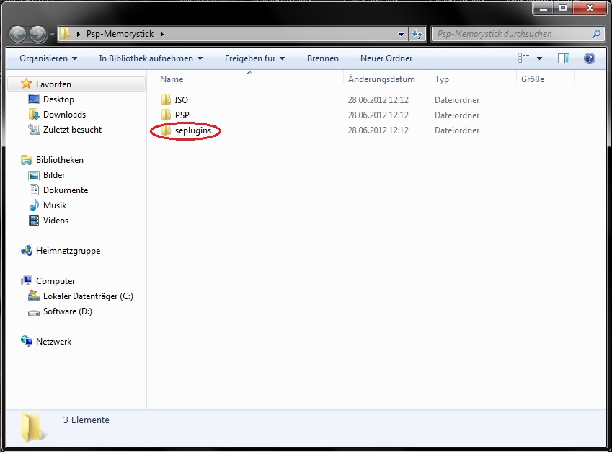Create a folder with Neuer Ordner

386,58
